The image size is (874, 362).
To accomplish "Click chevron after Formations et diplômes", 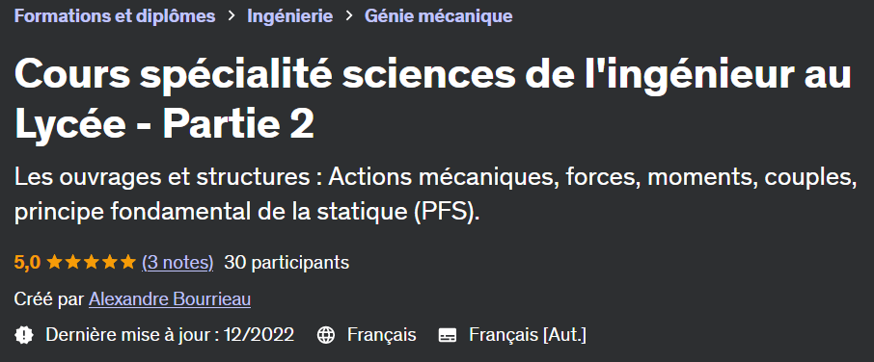I will pyautogui.click(x=231, y=16).
